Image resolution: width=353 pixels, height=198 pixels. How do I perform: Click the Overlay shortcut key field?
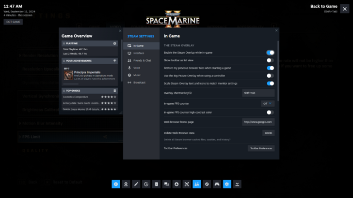tap(258, 93)
